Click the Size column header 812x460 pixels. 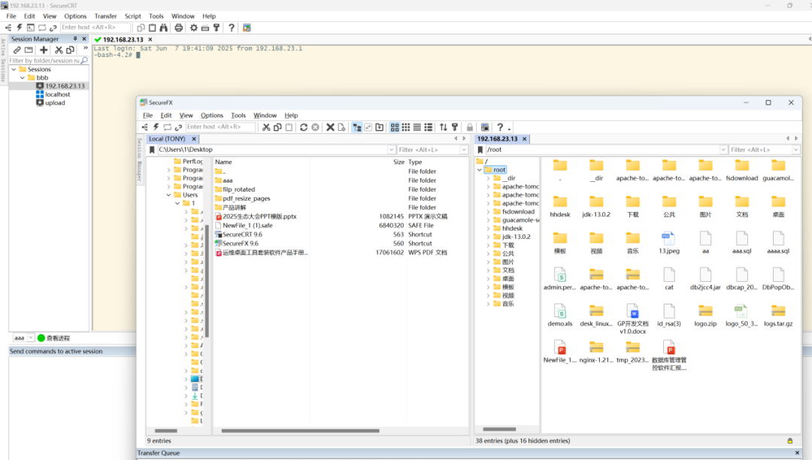tap(398, 162)
